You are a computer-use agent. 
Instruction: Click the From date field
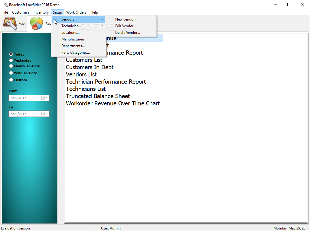pyautogui.click(x=29, y=98)
